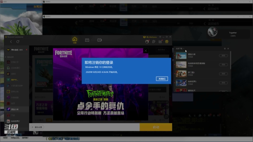The width and height of the screenshot is (253, 142).
Task: Expand the 全部下载 dropdown in download panel
Action: tap(180, 49)
